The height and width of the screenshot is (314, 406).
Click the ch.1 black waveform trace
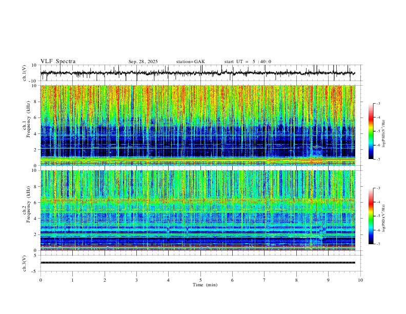coord(197,73)
